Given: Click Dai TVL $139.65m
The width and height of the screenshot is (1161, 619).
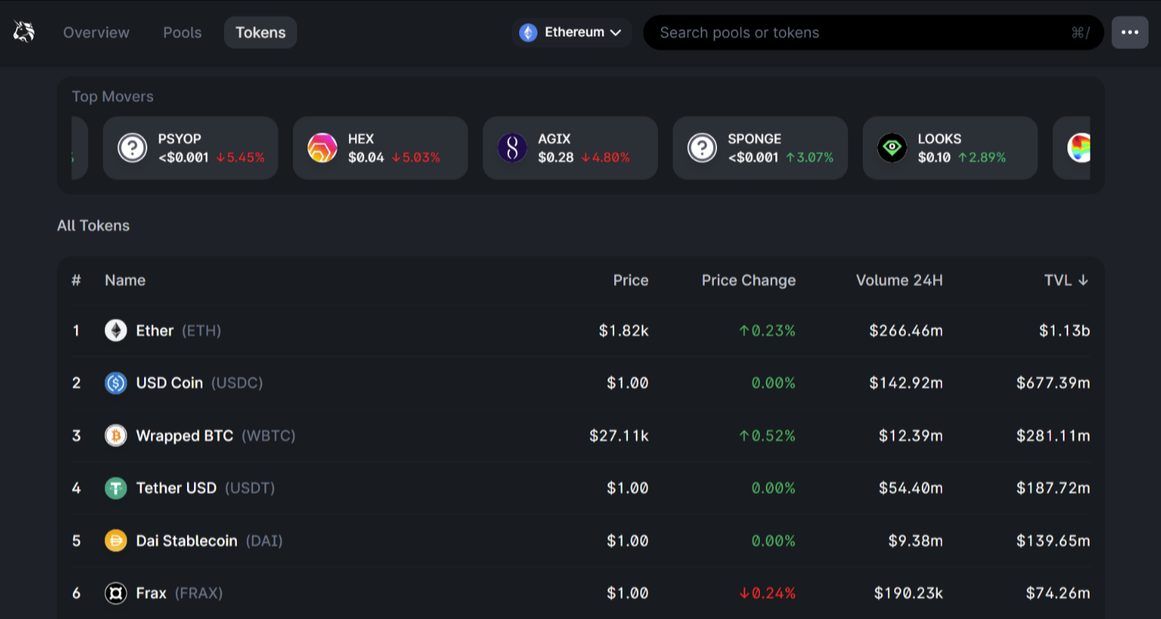Looking at the screenshot, I should (x=1053, y=541).
